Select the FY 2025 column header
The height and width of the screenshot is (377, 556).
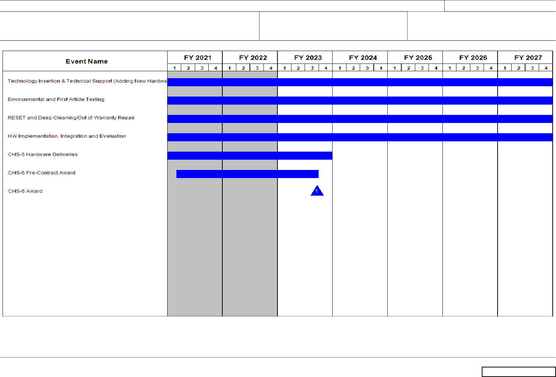click(x=418, y=58)
